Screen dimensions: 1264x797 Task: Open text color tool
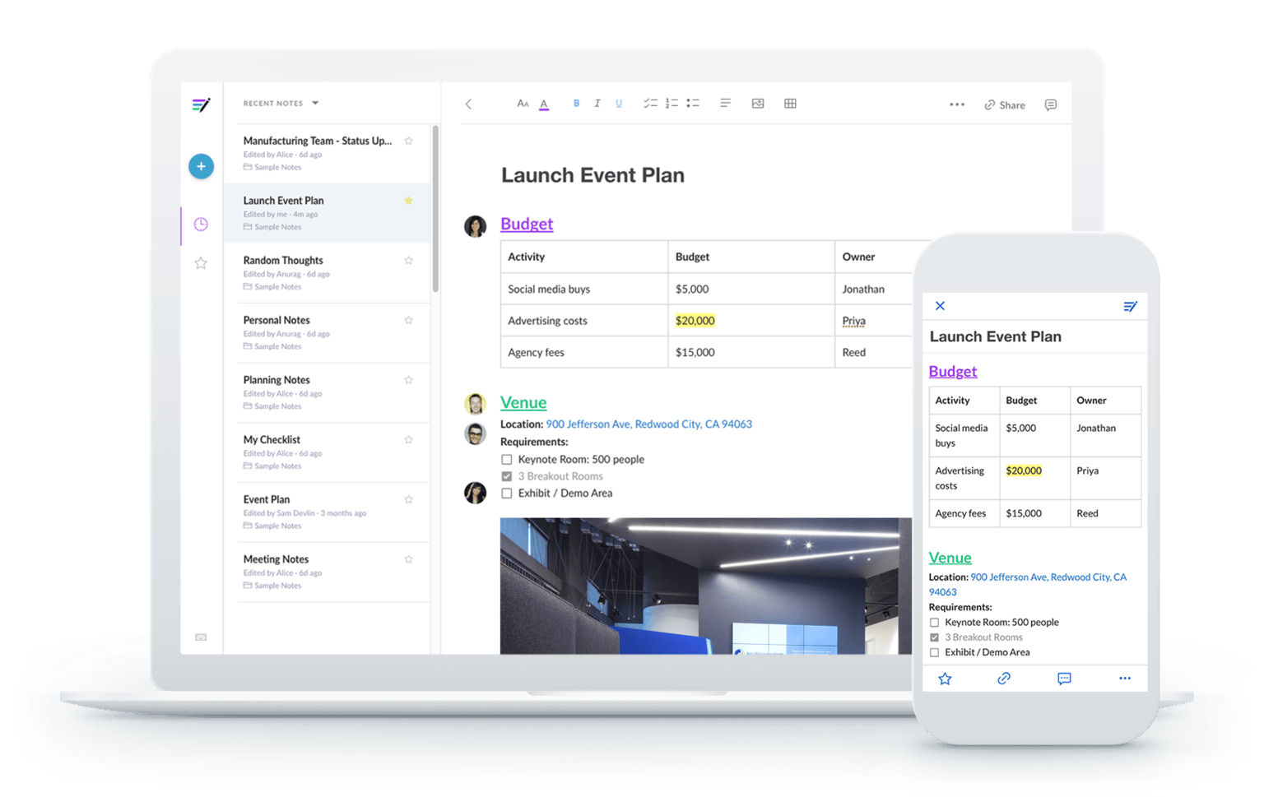click(x=544, y=104)
